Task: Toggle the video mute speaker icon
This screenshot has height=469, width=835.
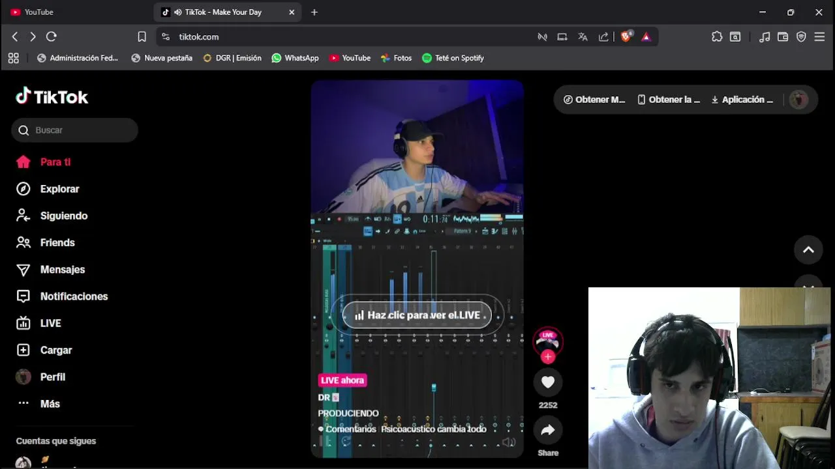Action: [x=509, y=442]
